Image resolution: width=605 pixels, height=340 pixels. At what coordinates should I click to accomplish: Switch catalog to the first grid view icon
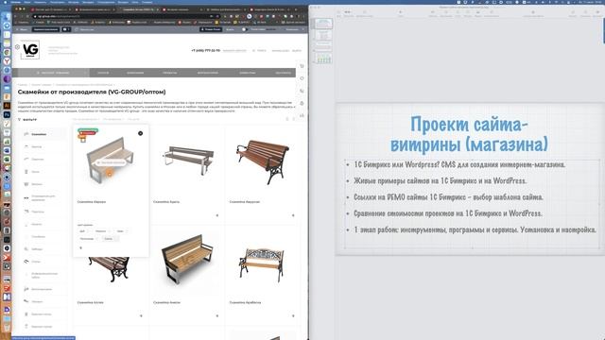(x=287, y=119)
